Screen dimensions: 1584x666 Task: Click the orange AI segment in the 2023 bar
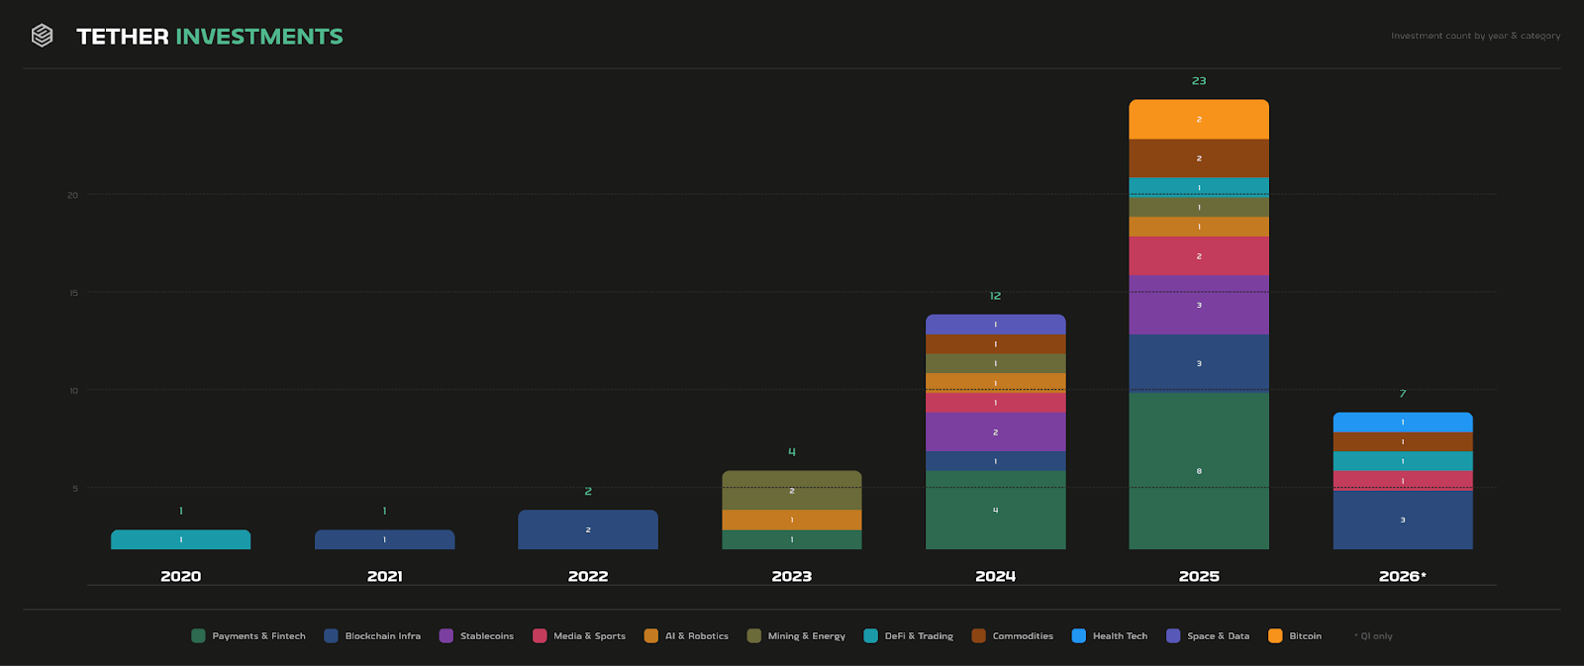(792, 520)
